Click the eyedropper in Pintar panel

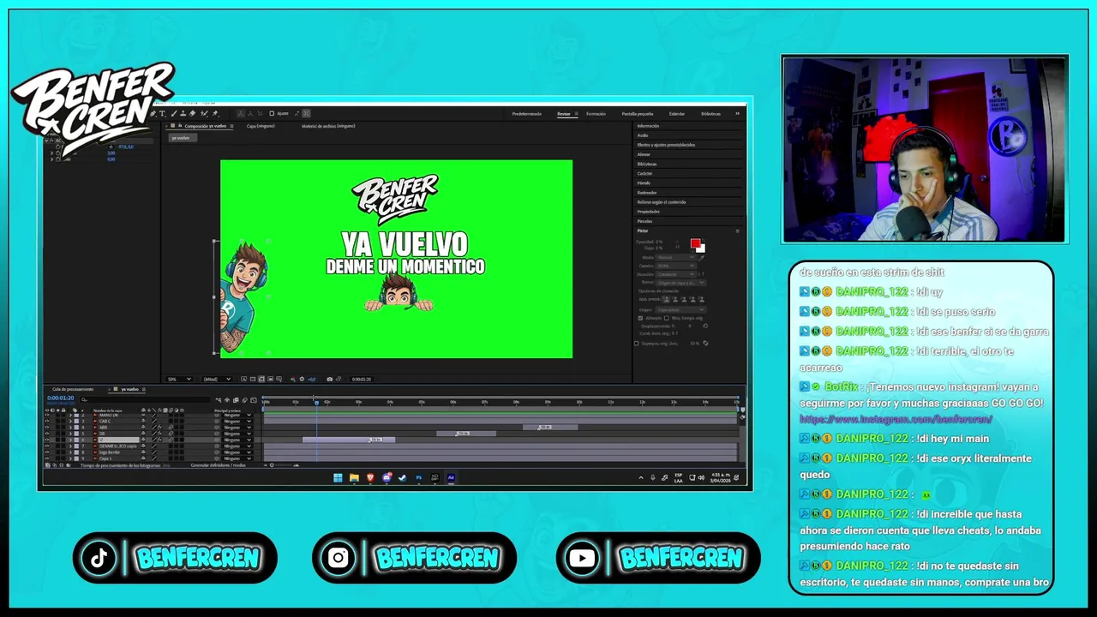tap(701, 258)
